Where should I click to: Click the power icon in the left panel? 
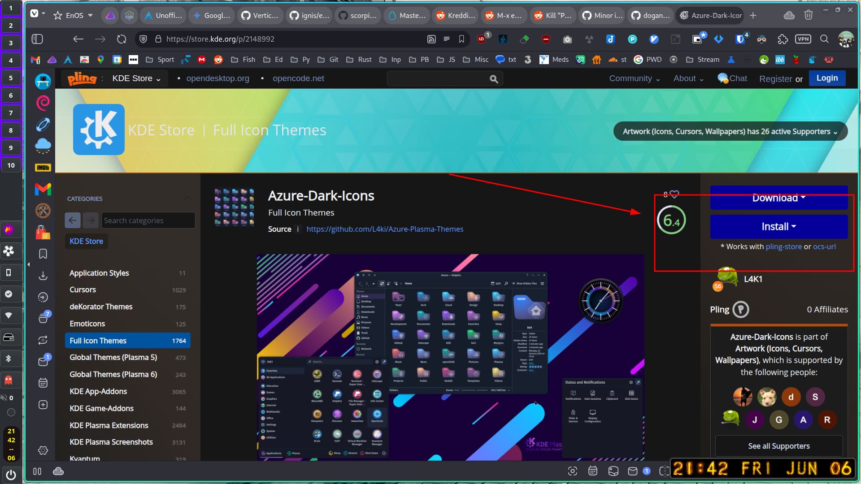click(x=11, y=474)
